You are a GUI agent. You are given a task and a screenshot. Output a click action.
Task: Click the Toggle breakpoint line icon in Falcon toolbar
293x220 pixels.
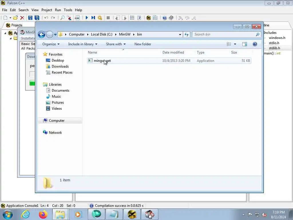click(x=77, y=18)
